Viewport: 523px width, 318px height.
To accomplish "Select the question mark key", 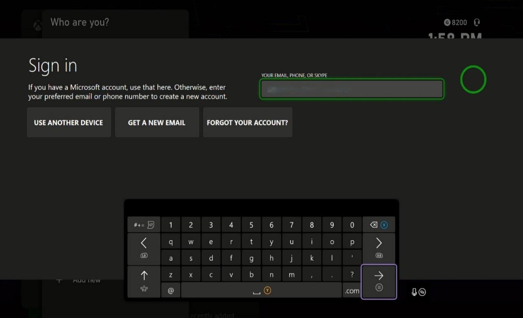I will pos(352,274).
